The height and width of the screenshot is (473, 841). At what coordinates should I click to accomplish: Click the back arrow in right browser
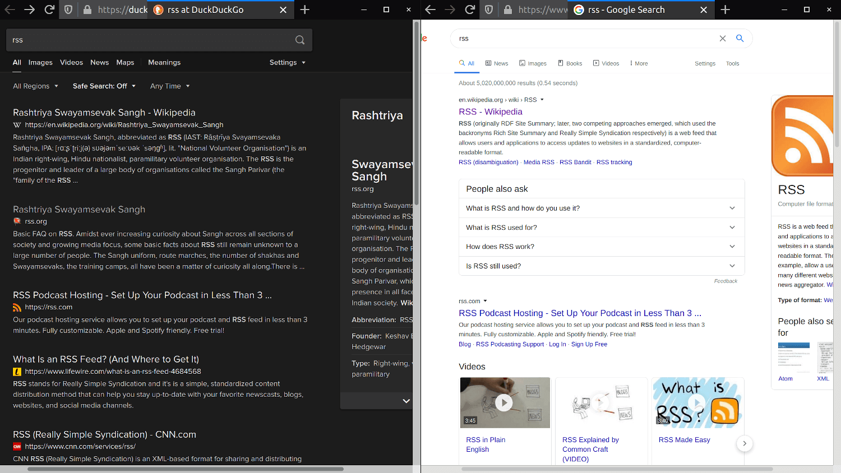pos(431,10)
